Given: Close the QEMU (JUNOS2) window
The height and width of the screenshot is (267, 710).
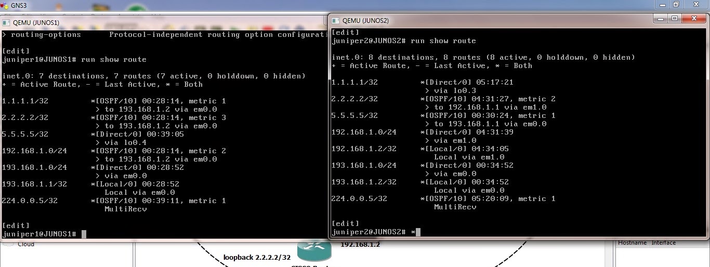Looking at the screenshot, I should coord(694,18).
